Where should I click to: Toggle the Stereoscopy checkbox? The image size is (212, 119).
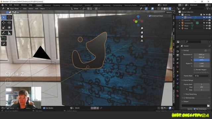click(184, 98)
